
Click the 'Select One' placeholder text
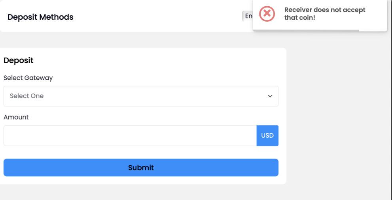point(27,96)
